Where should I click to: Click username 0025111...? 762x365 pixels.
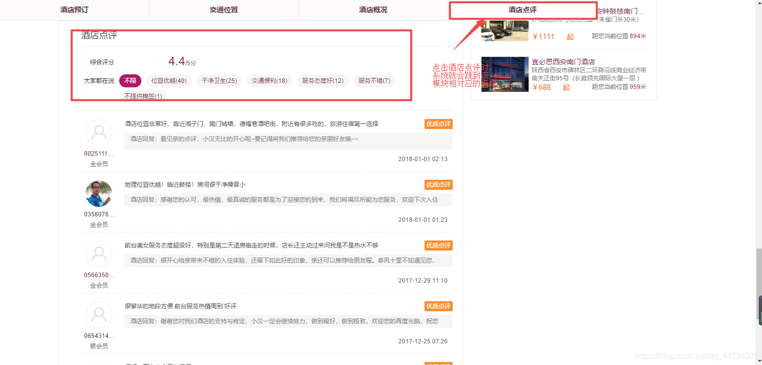tap(99, 154)
